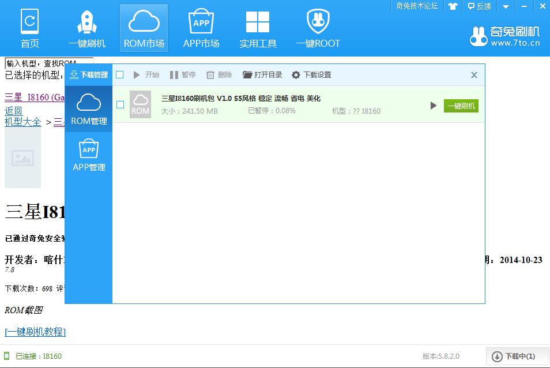550x368 pixels.
Task: Click the 下载中(1) status button
Action: (x=514, y=356)
